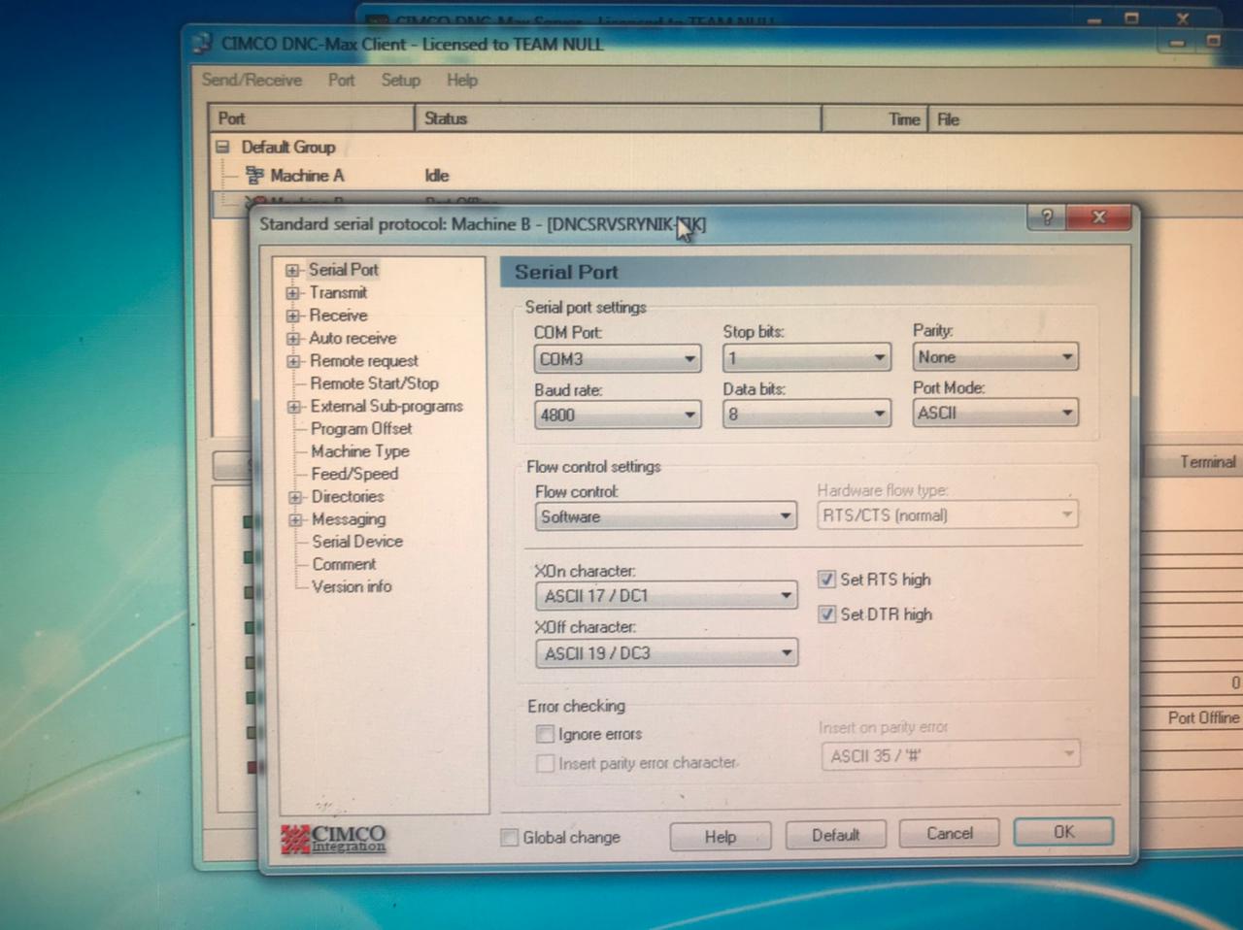
Task: Collapse the Default Group in port list
Action: click(222, 147)
